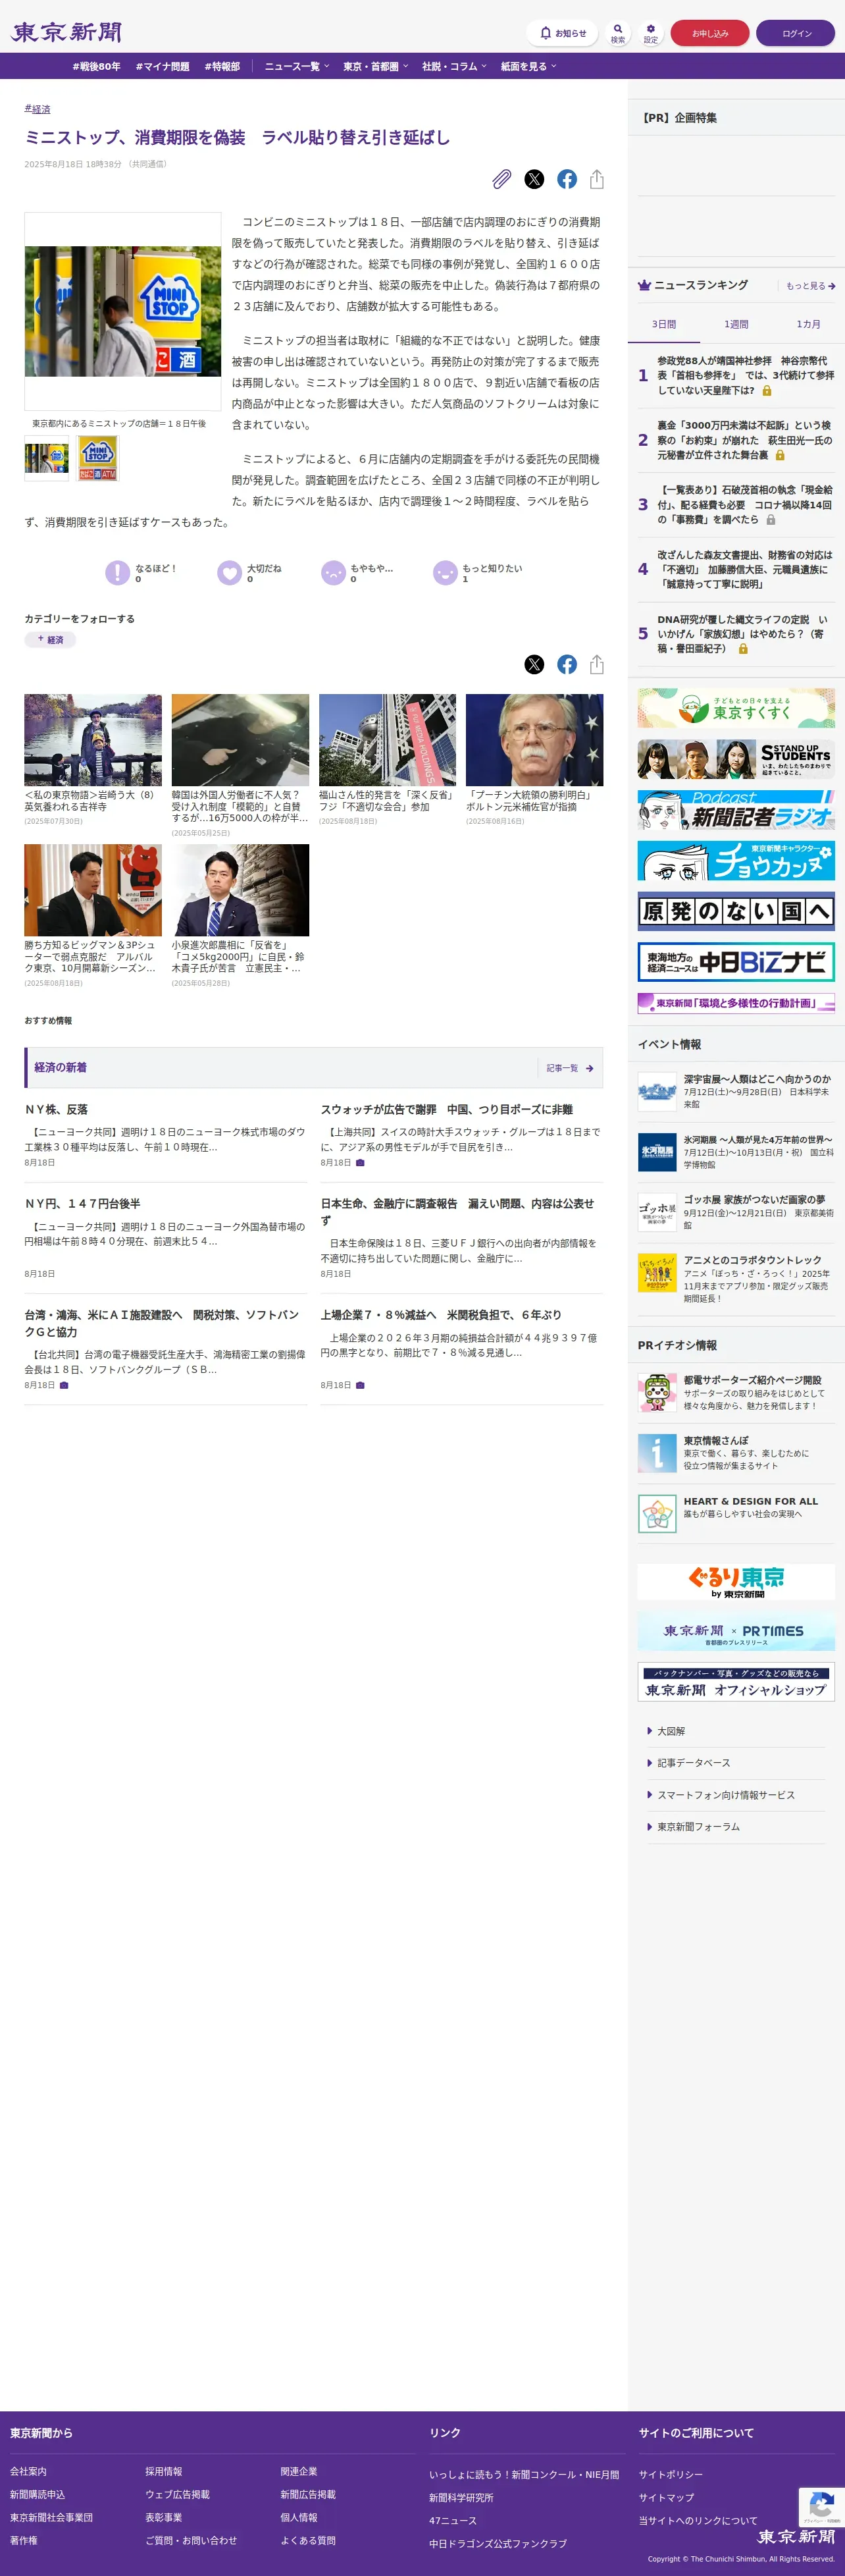This screenshot has height=2576, width=845.
Task: Click the 東京新聞 logo in the header
Action: (66, 32)
